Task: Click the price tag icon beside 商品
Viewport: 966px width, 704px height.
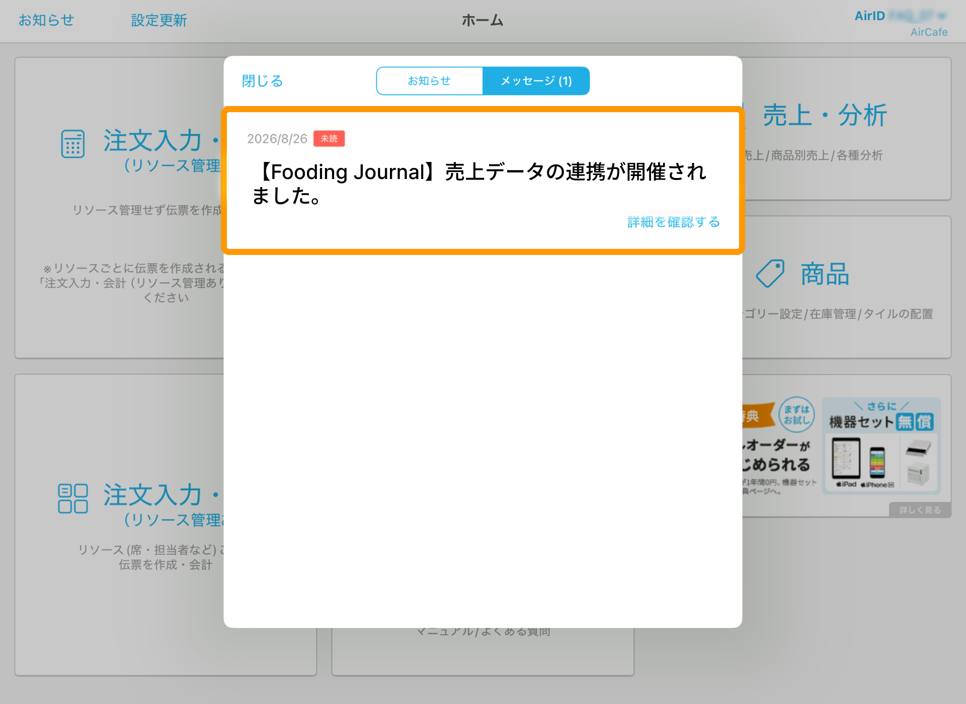Action: [770, 274]
